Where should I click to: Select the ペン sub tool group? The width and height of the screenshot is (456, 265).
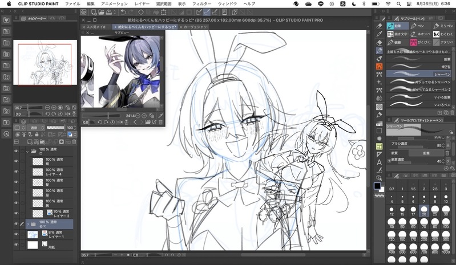click(420, 26)
